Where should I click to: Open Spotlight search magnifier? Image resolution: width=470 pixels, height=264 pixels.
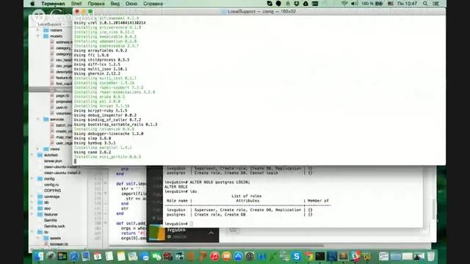point(425,4)
